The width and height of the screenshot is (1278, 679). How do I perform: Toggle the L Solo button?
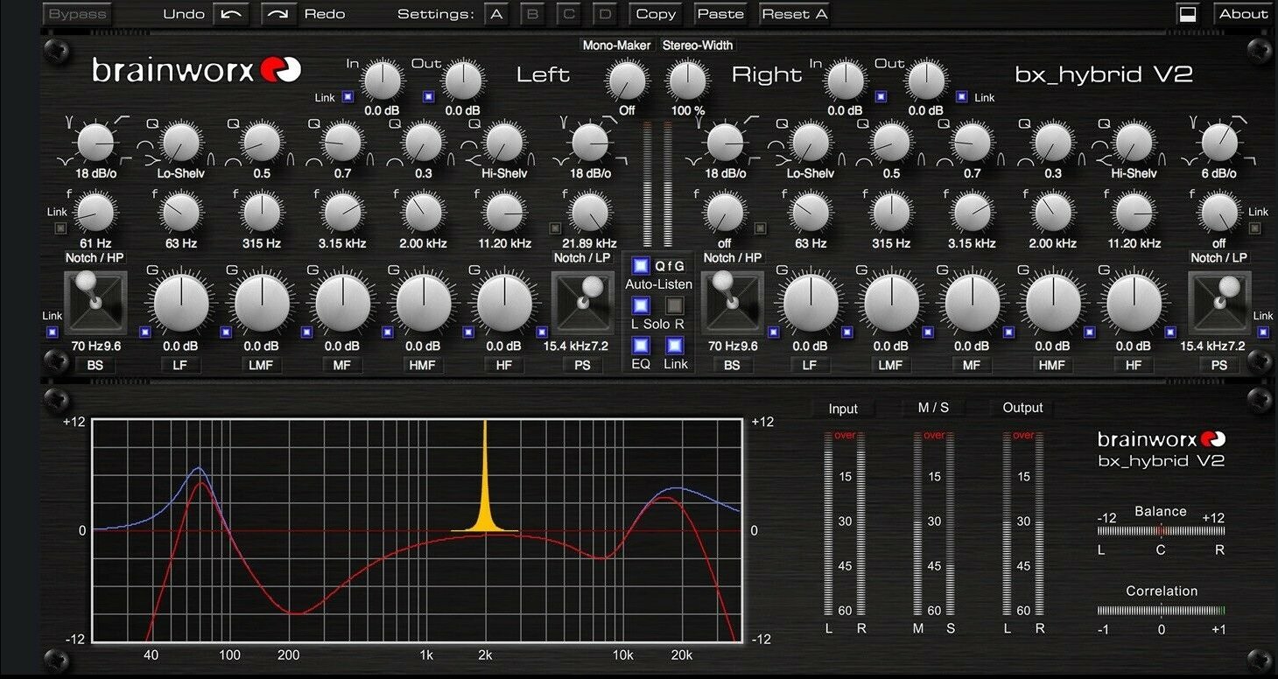(x=642, y=305)
